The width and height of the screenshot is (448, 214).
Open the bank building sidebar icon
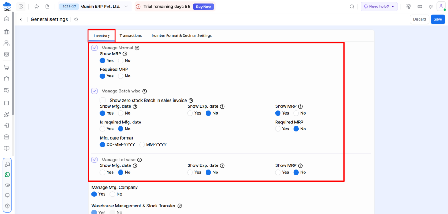coord(7,137)
